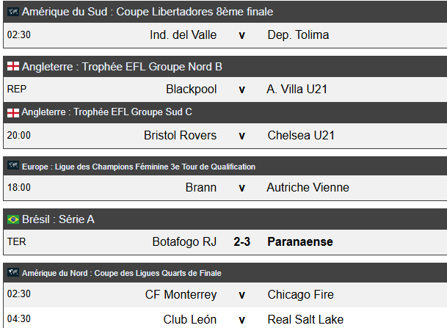The width and height of the screenshot is (447, 328).
Task: Open the Botafogo RJ 2-3 score
Action: click(x=241, y=241)
